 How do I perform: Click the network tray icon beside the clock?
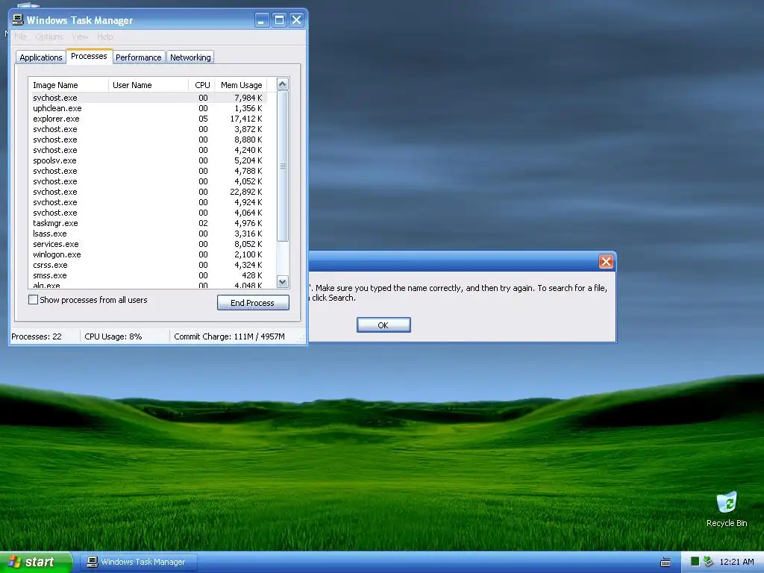point(708,562)
